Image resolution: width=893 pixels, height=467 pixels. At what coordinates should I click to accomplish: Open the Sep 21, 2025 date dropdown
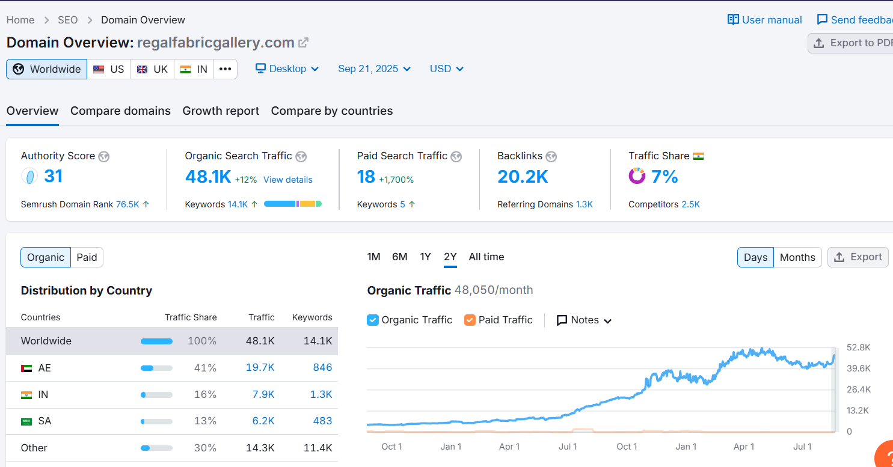[375, 69]
